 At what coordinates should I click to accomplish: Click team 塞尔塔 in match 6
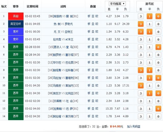[69, 55]
